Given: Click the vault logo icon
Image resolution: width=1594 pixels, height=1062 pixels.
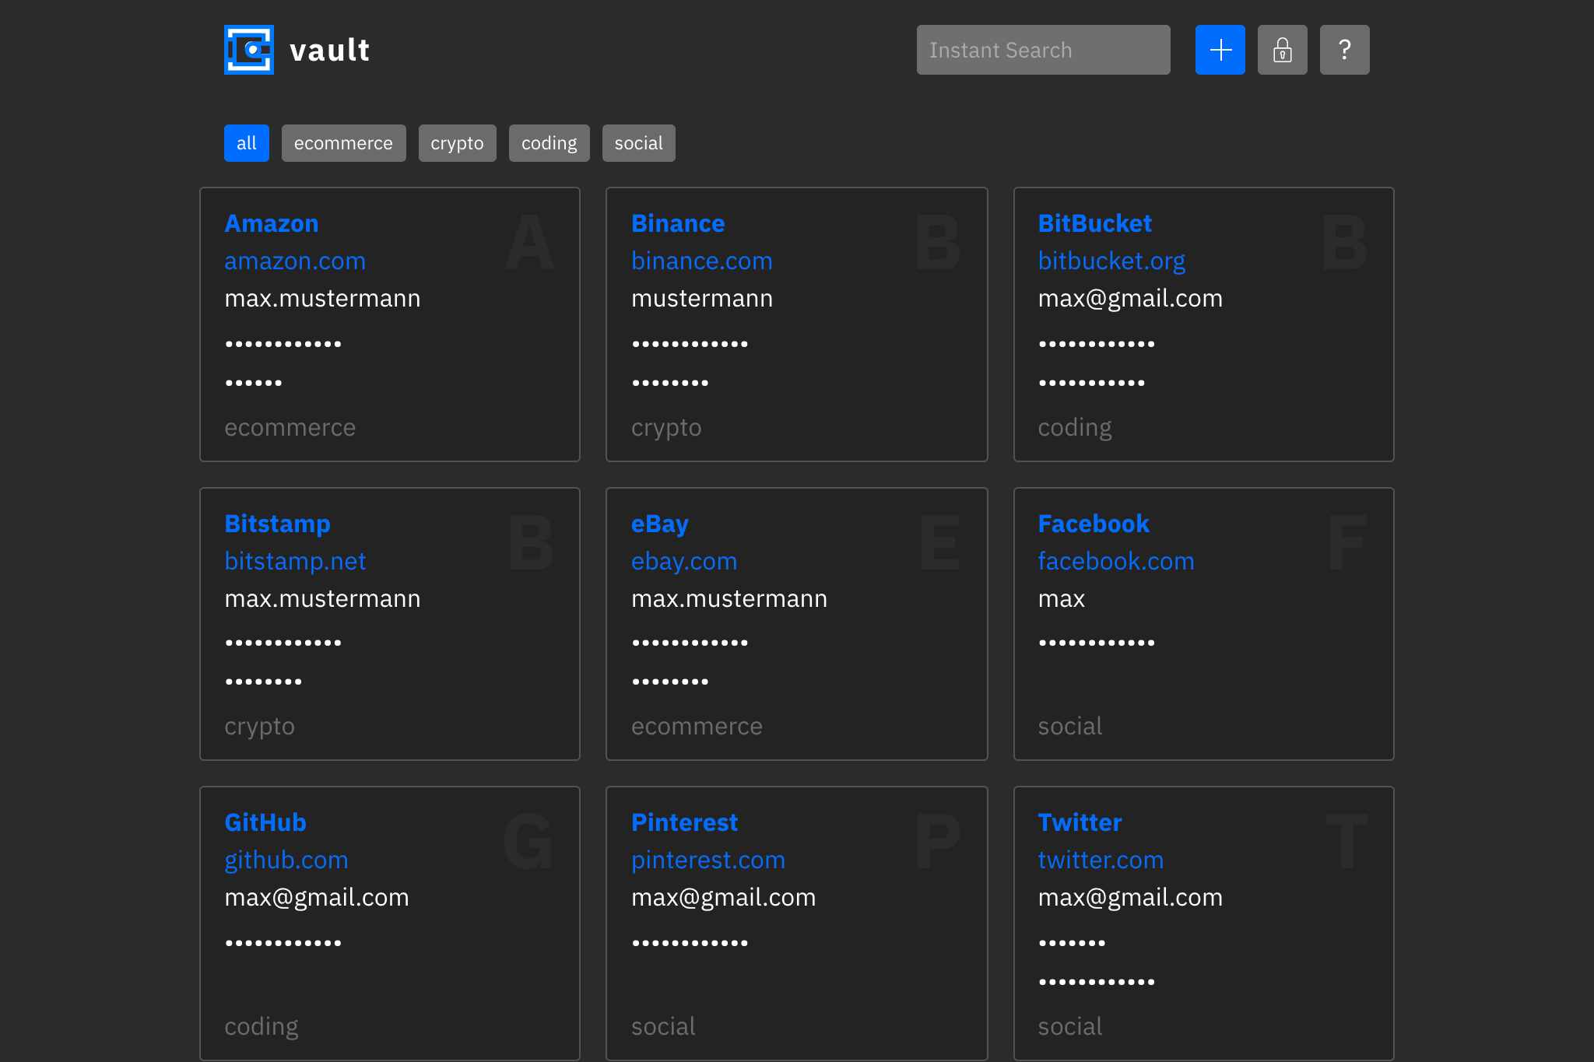Looking at the screenshot, I should click(248, 50).
